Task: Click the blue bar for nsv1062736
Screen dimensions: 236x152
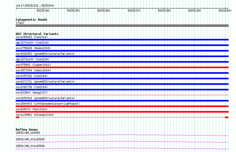Action: click(x=122, y=90)
